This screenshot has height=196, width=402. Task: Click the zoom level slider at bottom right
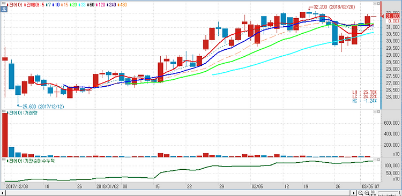coord(389,193)
